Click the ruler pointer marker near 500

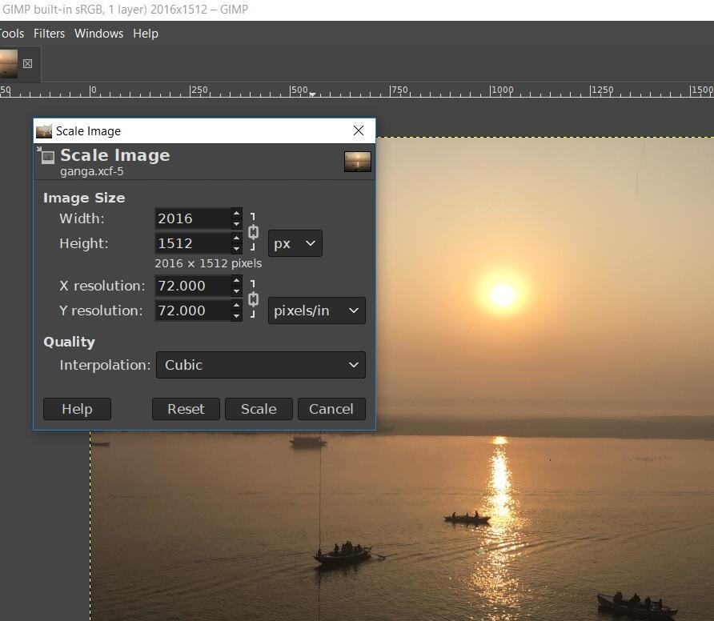coord(312,94)
